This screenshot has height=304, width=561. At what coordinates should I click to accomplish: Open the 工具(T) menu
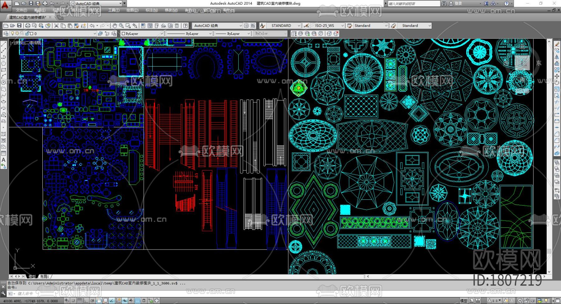click(x=114, y=10)
